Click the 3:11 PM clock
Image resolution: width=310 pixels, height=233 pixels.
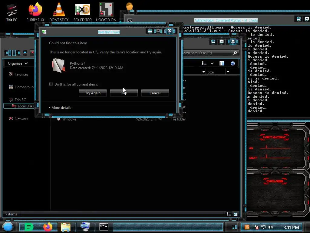coord(291,227)
